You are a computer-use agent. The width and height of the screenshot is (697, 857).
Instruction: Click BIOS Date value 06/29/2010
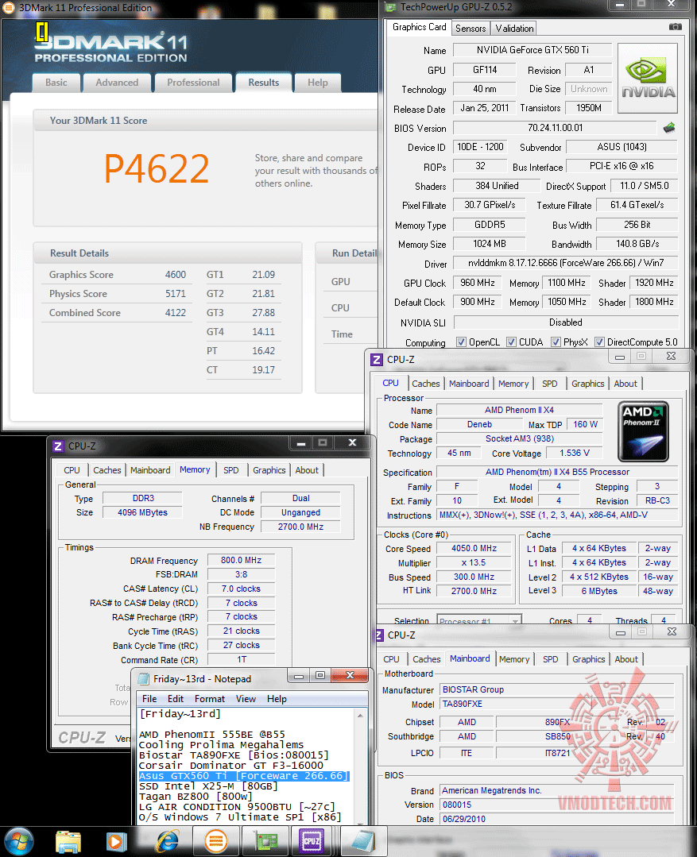click(557, 819)
